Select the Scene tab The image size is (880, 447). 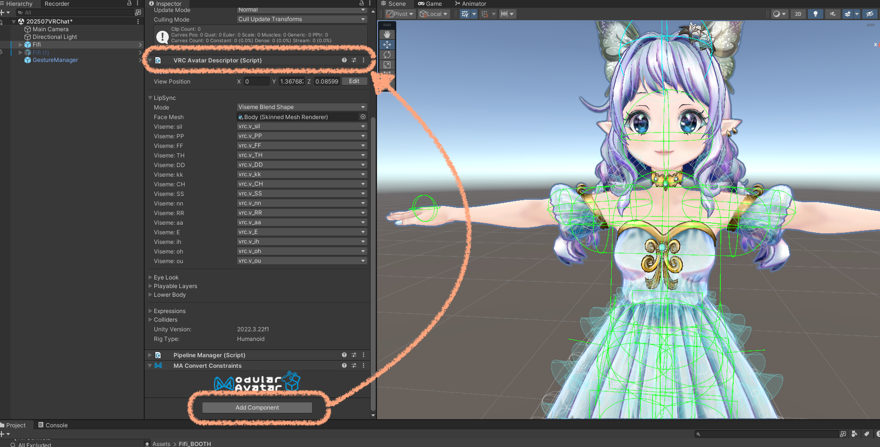pos(393,4)
